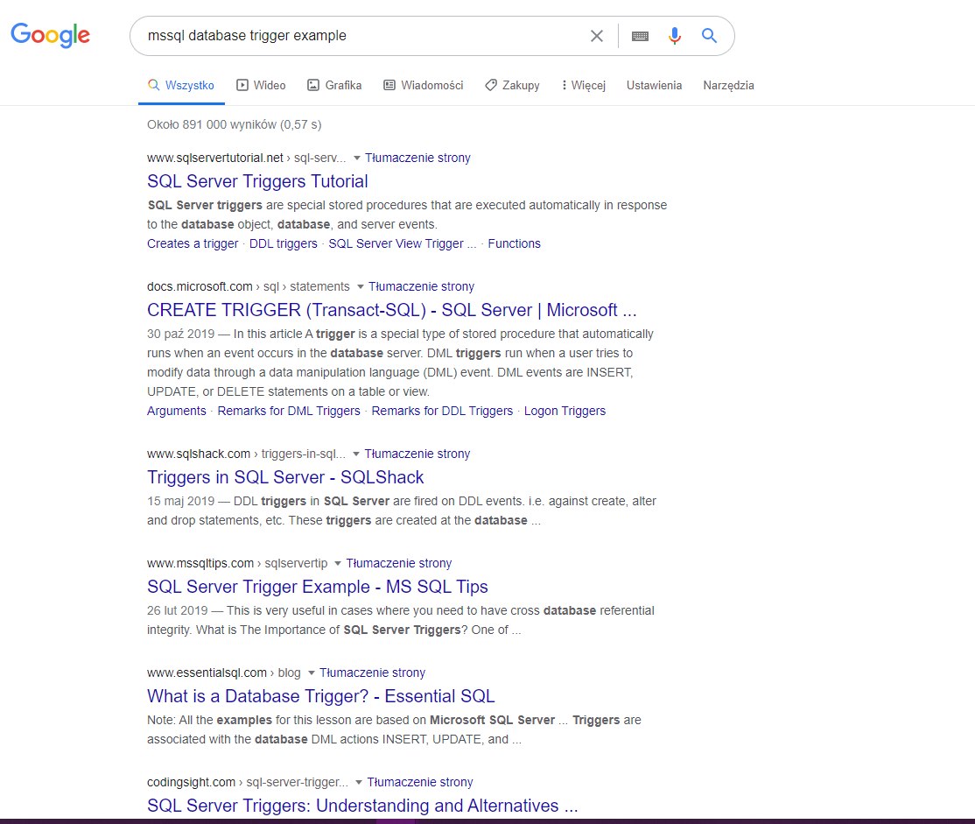The height and width of the screenshot is (824, 975).
Task: Click the www.essentialsql.com breadcrumb URL
Action: coord(224,673)
